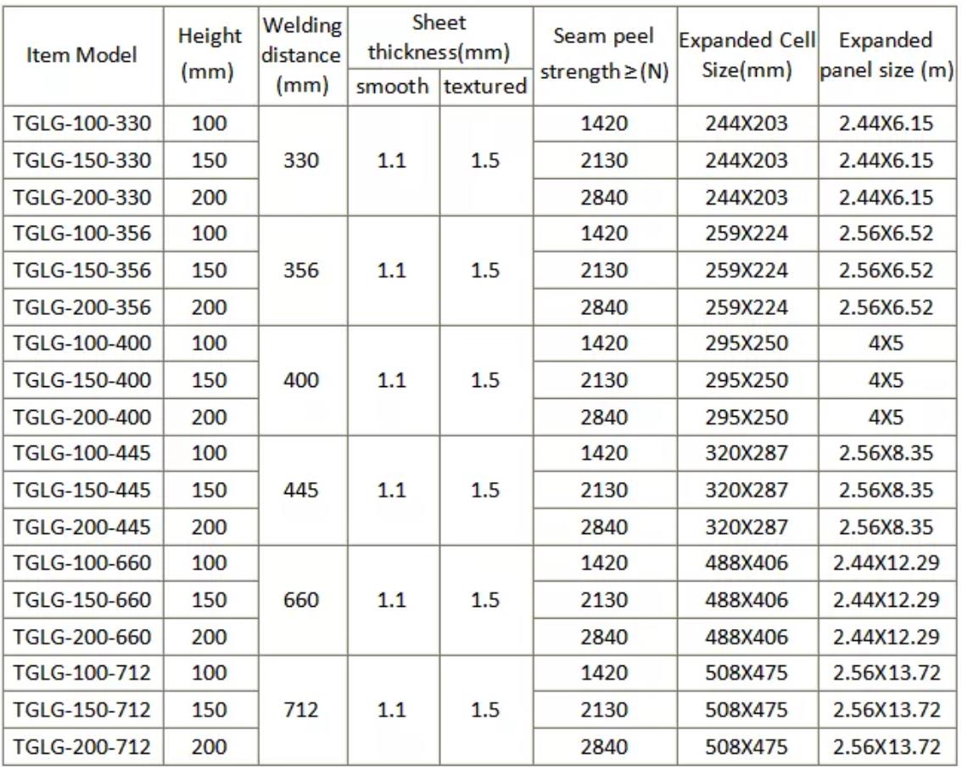
Task: Select the 445 welding distance cell
Action: (x=303, y=491)
